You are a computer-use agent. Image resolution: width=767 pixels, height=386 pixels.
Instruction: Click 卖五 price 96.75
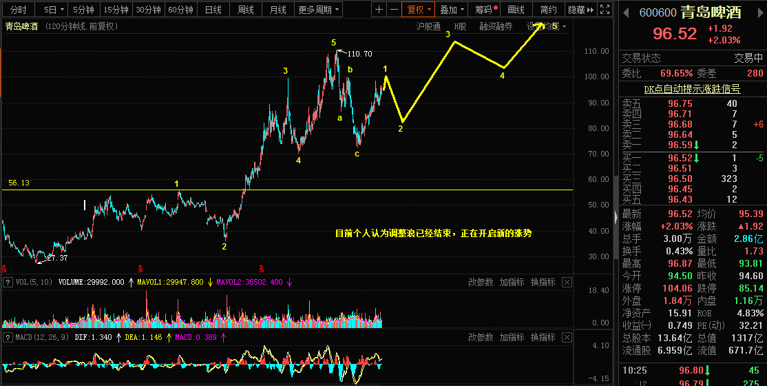pyautogui.click(x=680, y=103)
